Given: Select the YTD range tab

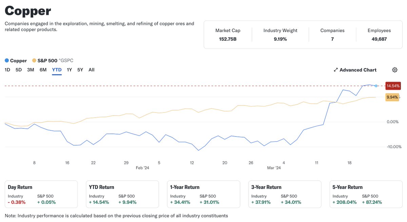Looking at the screenshot, I should pyautogui.click(x=57, y=70).
